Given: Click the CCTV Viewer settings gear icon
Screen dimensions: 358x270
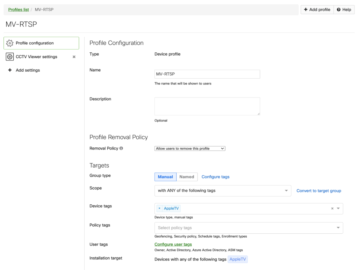Looking at the screenshot, I should (10, 57).
